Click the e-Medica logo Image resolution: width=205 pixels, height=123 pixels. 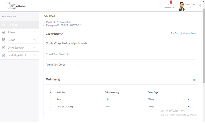pos(16,5)
